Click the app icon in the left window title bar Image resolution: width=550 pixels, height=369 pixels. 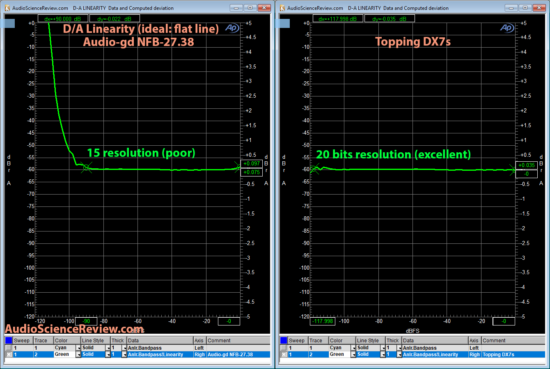(x=7, y=8)
